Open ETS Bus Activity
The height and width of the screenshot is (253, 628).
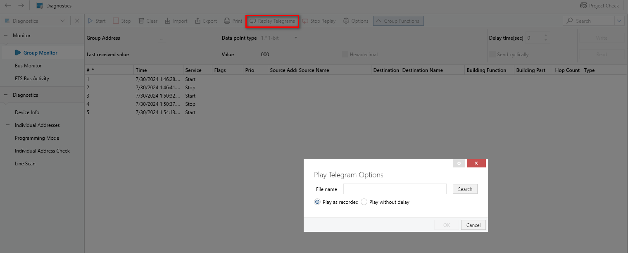(x=32, y=78)
